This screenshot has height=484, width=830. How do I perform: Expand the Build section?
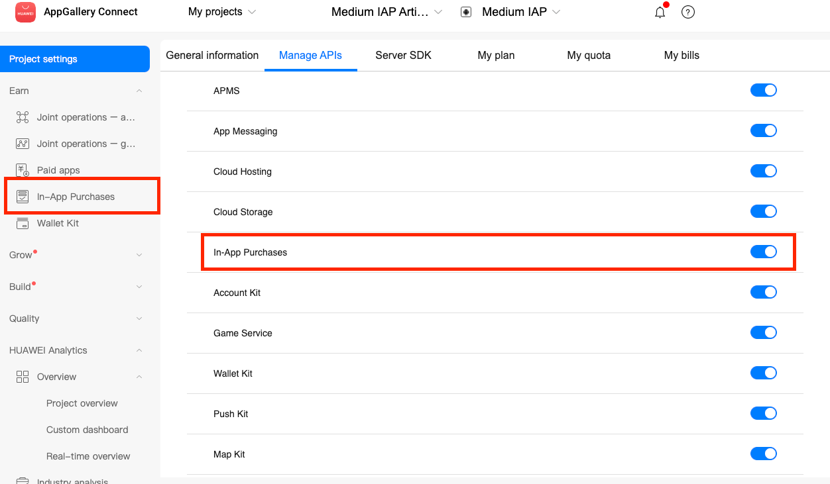(x=139, y=287)
